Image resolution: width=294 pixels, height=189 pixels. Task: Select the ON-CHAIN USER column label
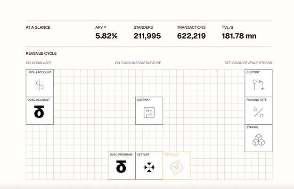coord(39,63)
